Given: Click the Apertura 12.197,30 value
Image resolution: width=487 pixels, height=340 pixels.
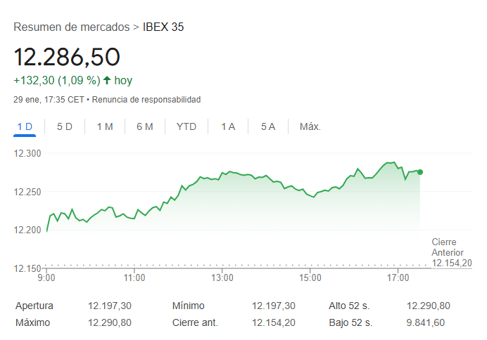Looking at the screenshot, I should 110,306.
